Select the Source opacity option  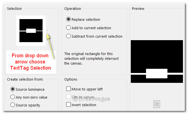13,105
